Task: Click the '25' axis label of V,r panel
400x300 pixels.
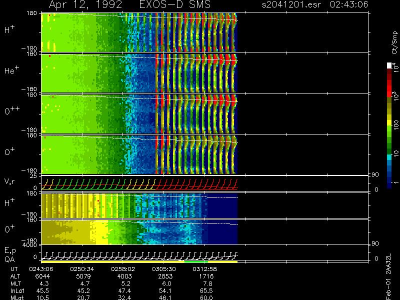Action: click(x=34, y=176)
